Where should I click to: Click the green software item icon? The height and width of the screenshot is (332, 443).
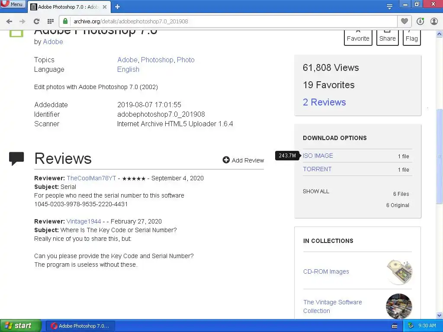coord(16,34)
